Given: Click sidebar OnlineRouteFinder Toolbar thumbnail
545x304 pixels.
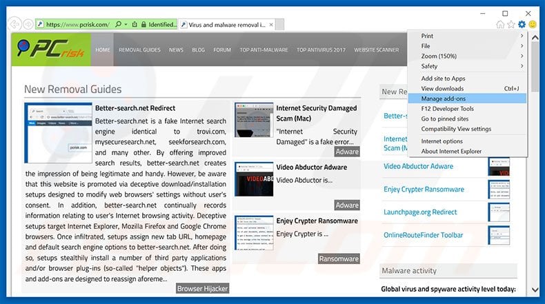Looking at the screenshot, I should click(499, 235).
